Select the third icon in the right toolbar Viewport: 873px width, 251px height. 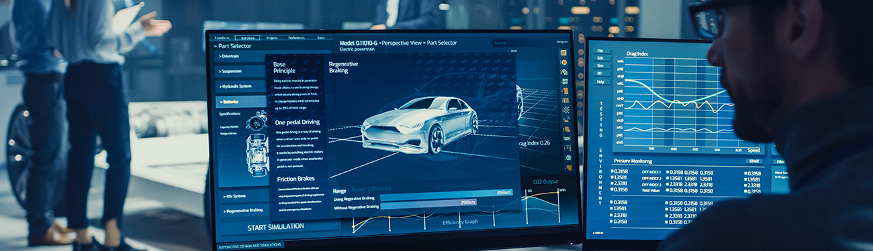coord(564,72)
